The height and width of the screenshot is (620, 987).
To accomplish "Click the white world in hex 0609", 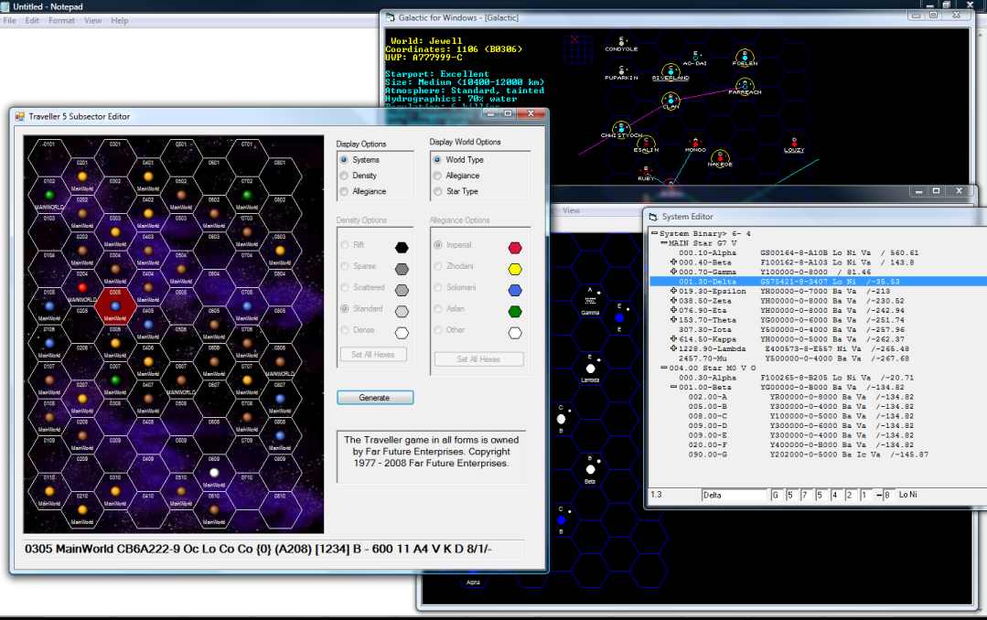I will pyautogui.click(x=214, y=473).
